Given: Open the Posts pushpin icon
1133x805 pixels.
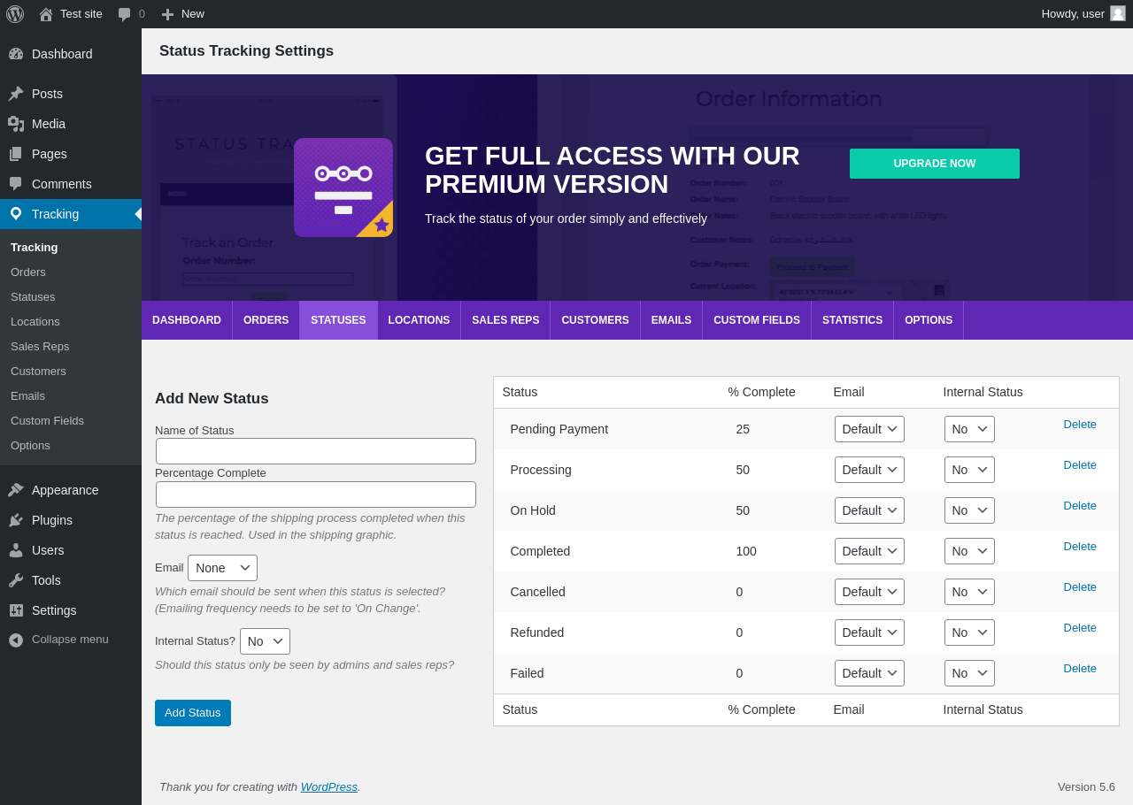Looking at the screenshot, I should pos(16,94).
